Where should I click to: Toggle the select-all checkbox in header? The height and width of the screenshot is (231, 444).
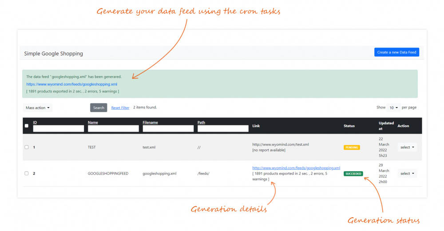coord(27,126)
